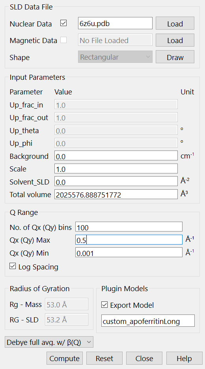Load a magnetic data file
Image resolution: width=205 pixels, height=369 pixels.
[175, 40]
